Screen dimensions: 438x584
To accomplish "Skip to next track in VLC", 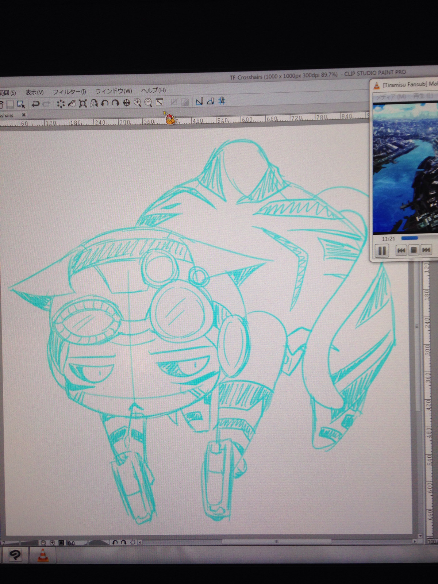I will pyautogui.click(x=426, y=250).
